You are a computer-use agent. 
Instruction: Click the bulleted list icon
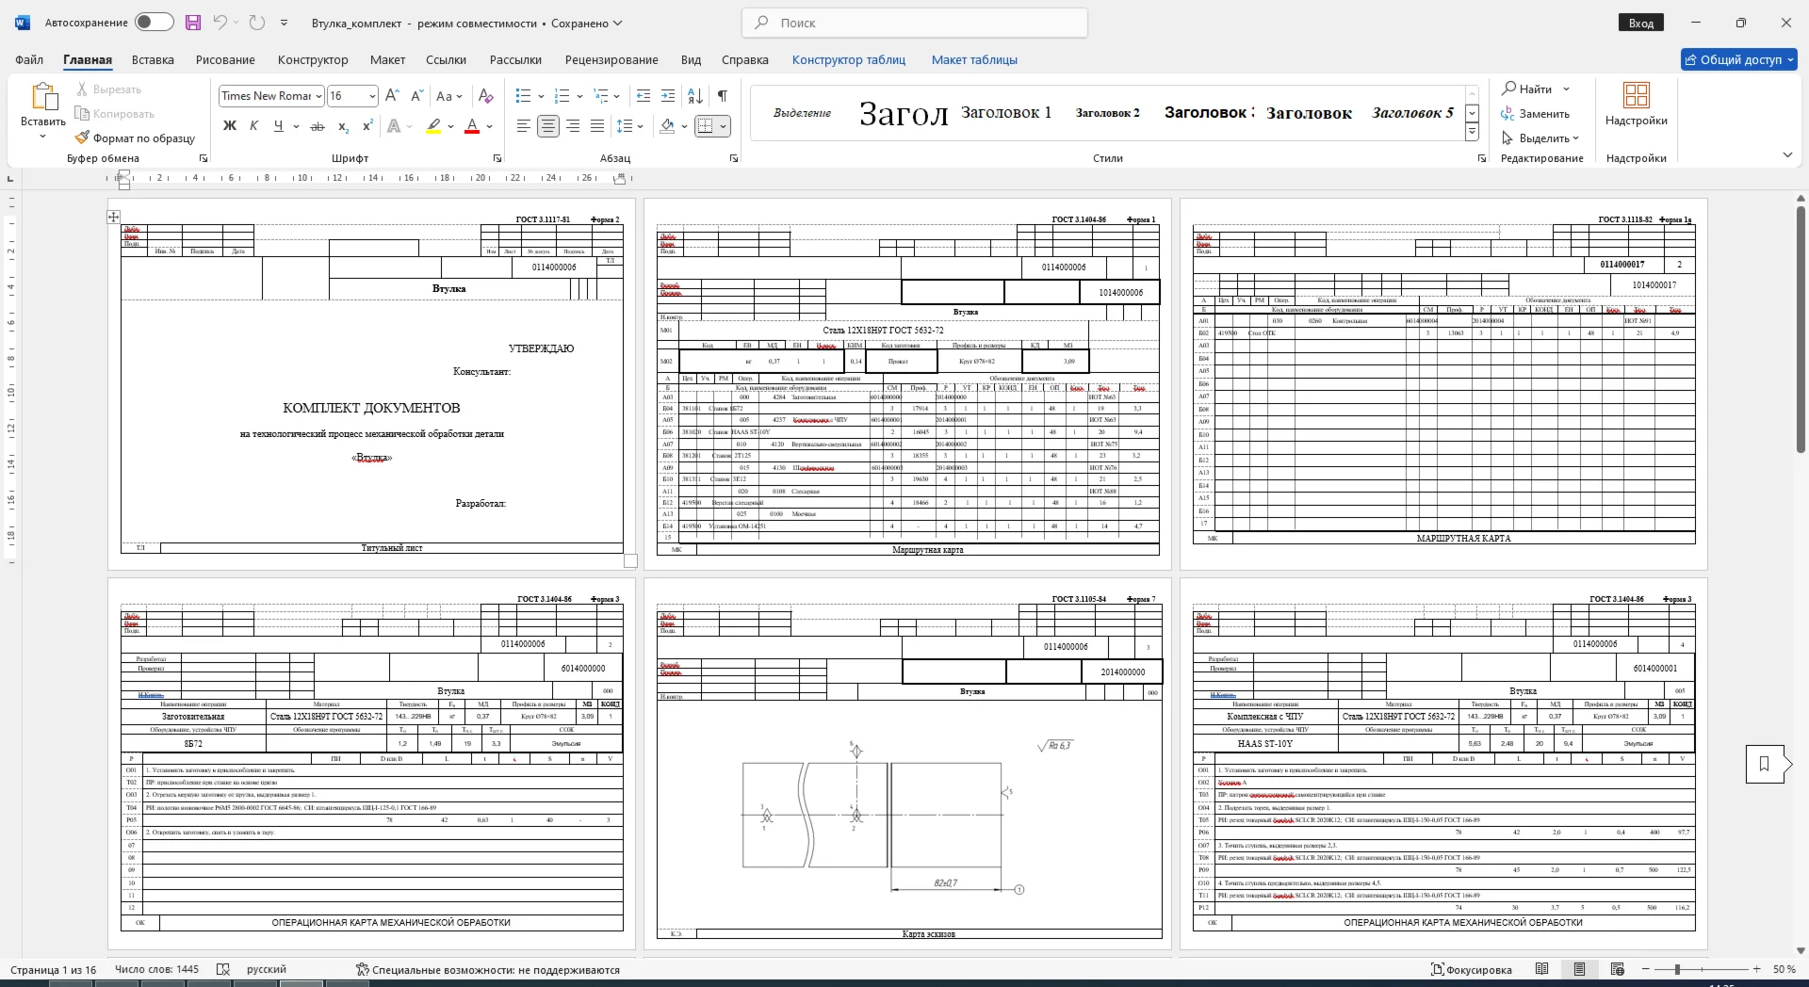coord(524,96)
